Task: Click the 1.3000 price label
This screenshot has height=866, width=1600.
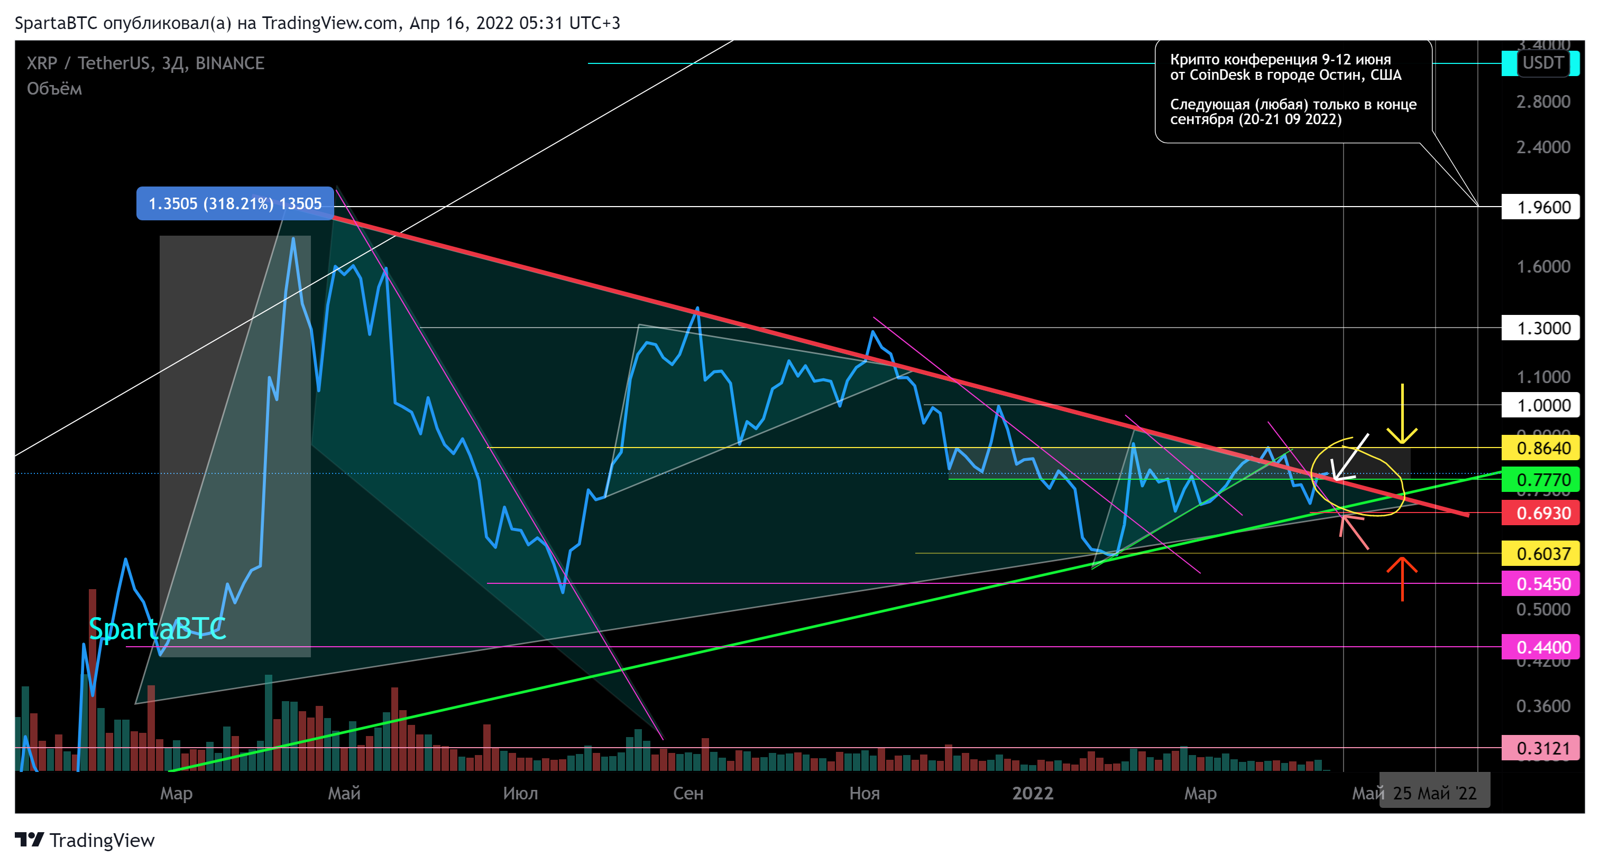Action: tap(1540, 328)
